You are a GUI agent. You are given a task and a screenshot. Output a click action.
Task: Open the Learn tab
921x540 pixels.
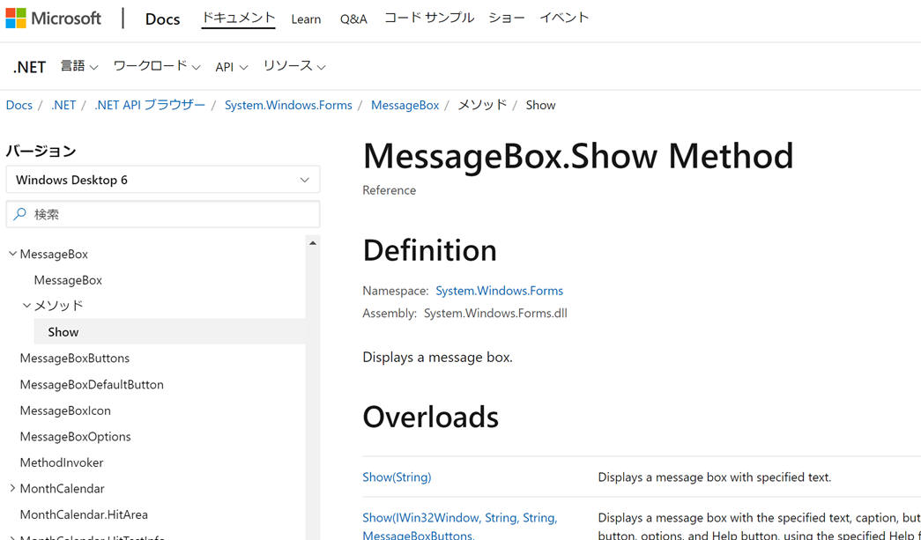click(x=306, y=18)
